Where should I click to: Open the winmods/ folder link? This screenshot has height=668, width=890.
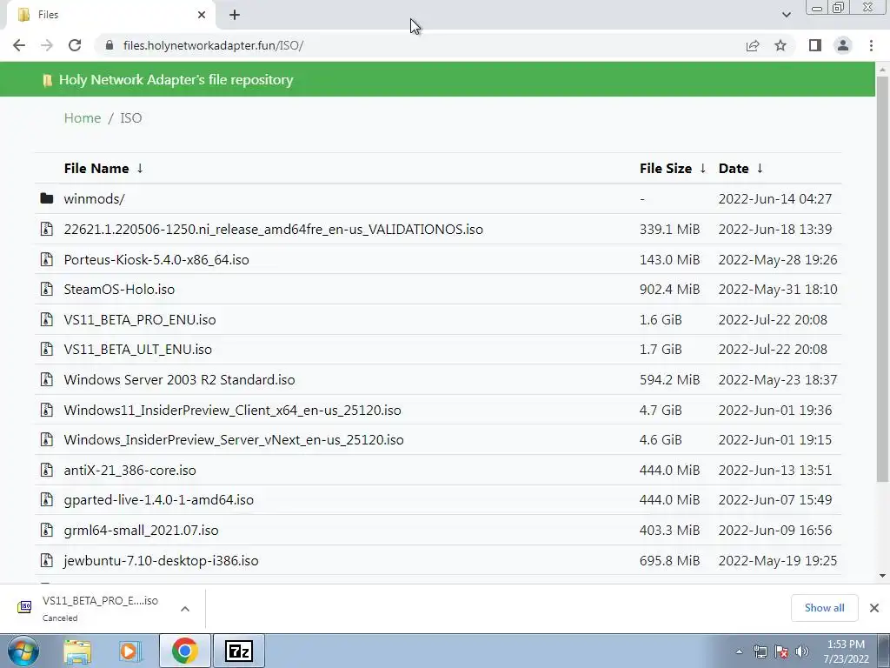(x=94, y=199)
